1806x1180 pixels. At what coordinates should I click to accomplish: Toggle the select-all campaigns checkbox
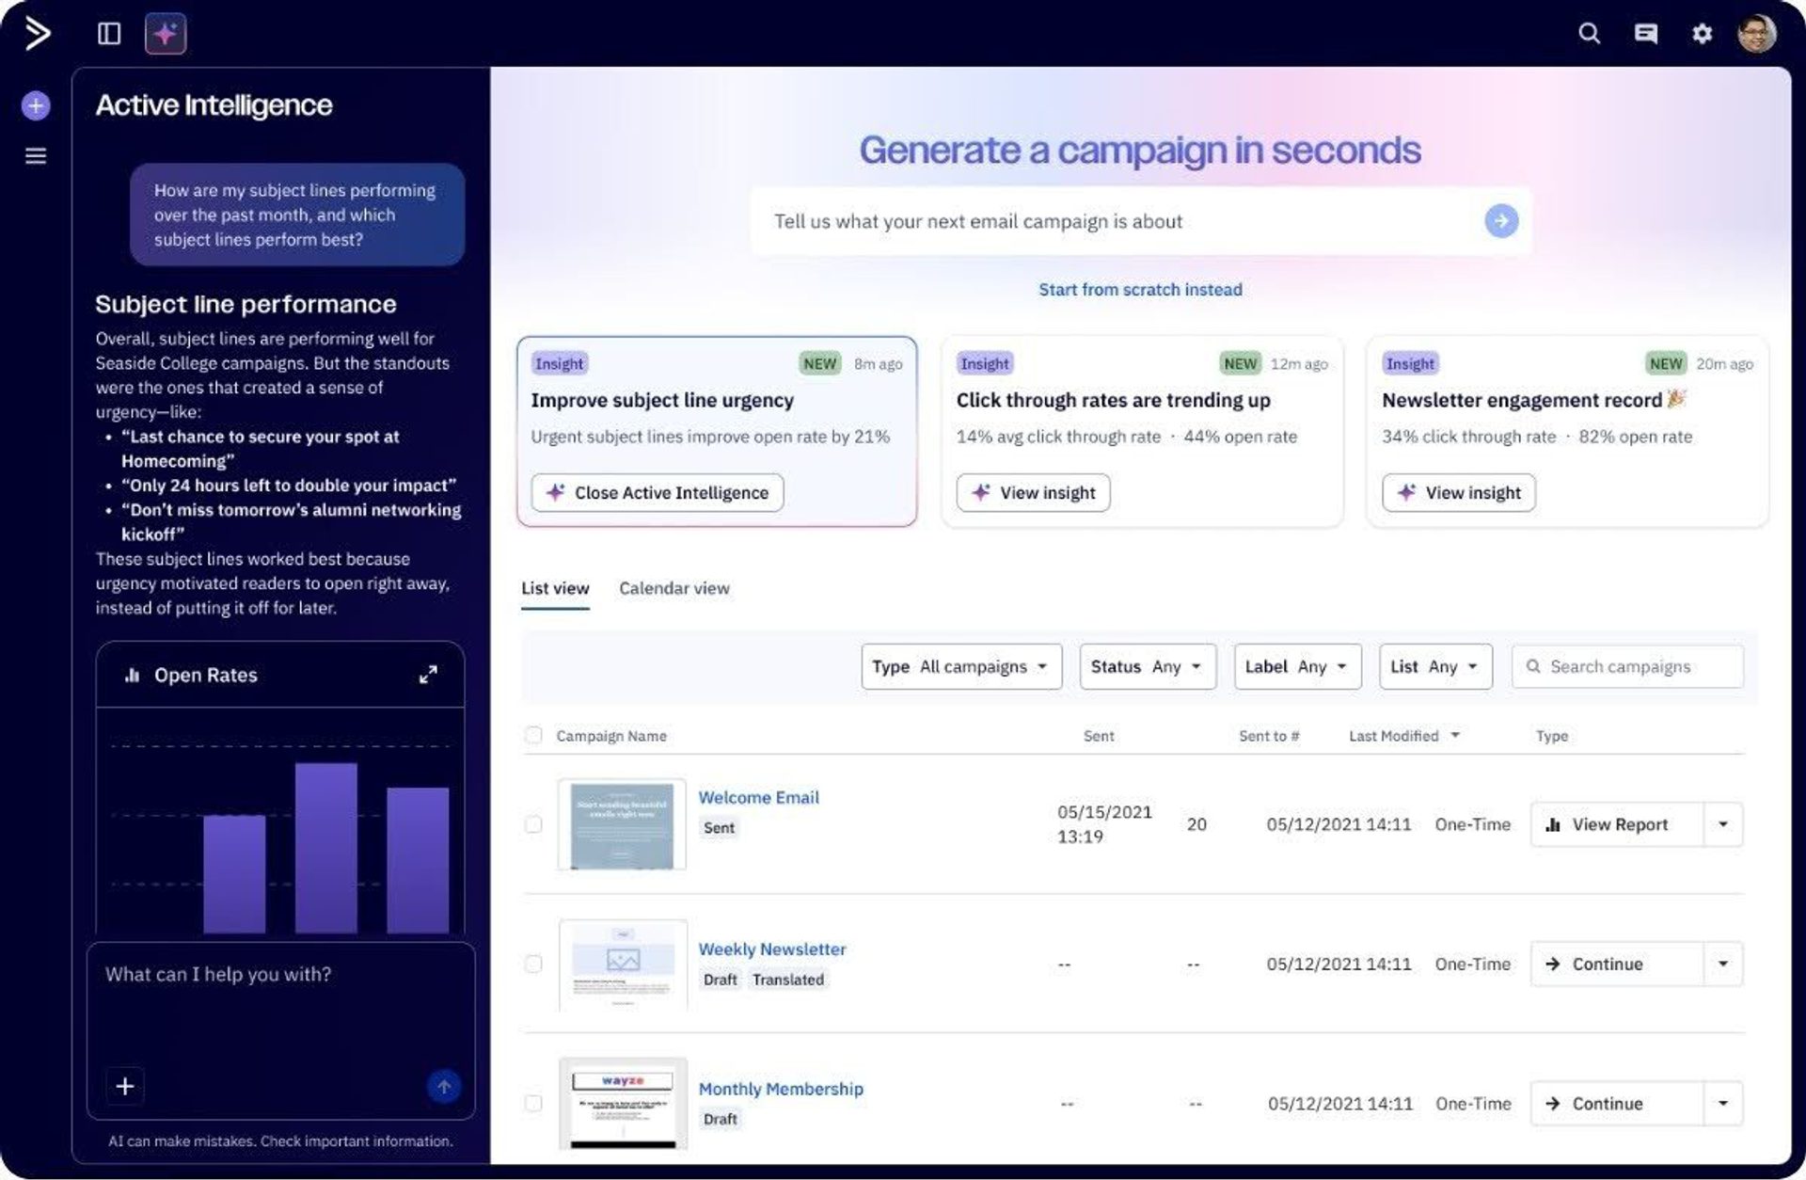tap(533, 735)
